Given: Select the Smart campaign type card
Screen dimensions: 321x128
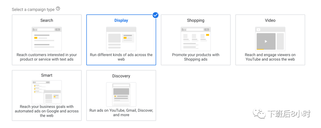Looking at the screenshot, I should point(47,96).
